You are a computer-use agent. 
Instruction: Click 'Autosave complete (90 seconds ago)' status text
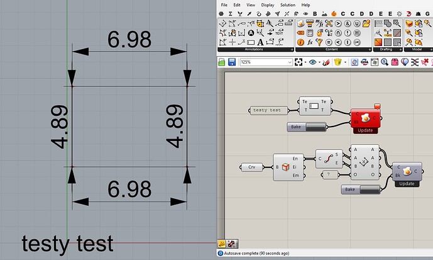point(256,253)
